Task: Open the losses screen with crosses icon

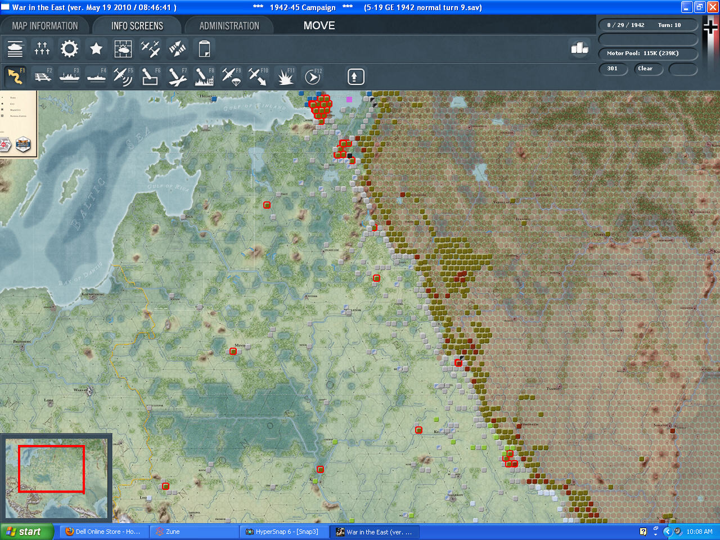Action: coord(42,49)
